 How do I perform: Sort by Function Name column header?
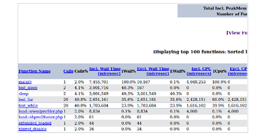tap(34, 71)
